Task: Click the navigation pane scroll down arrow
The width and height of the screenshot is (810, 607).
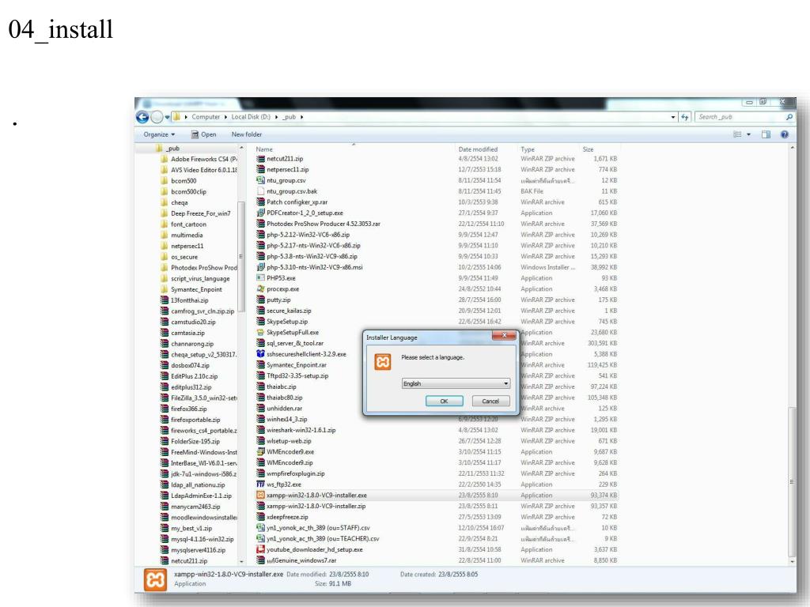Action: [x=241, y=562]
